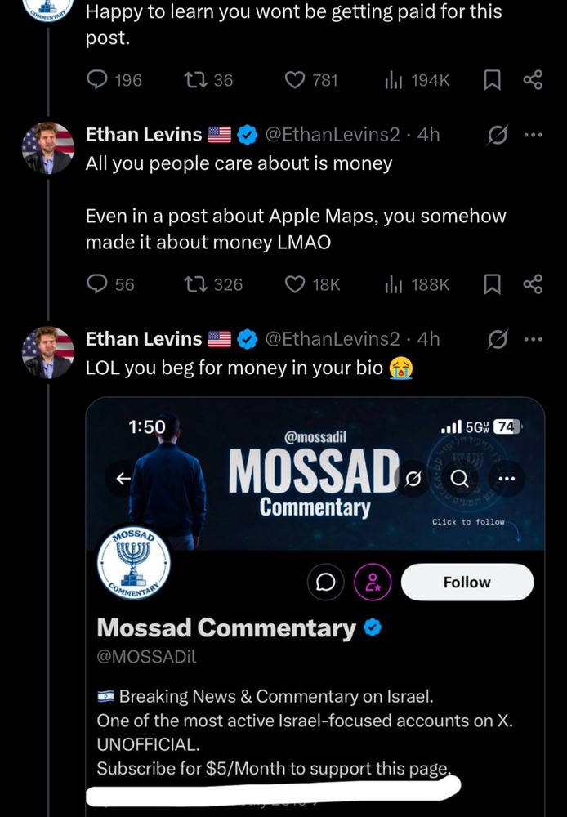Go back using the arrow on Mossad banner

(123, 480)
